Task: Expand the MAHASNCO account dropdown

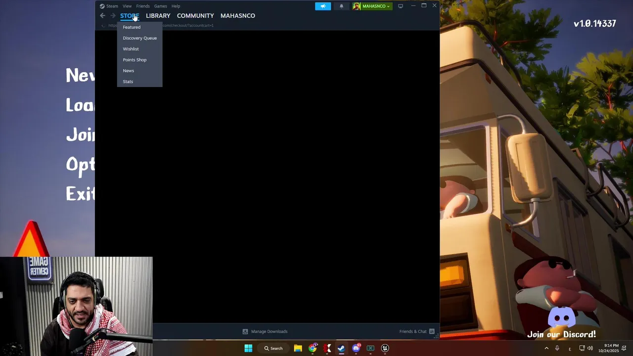Action: 388,6
